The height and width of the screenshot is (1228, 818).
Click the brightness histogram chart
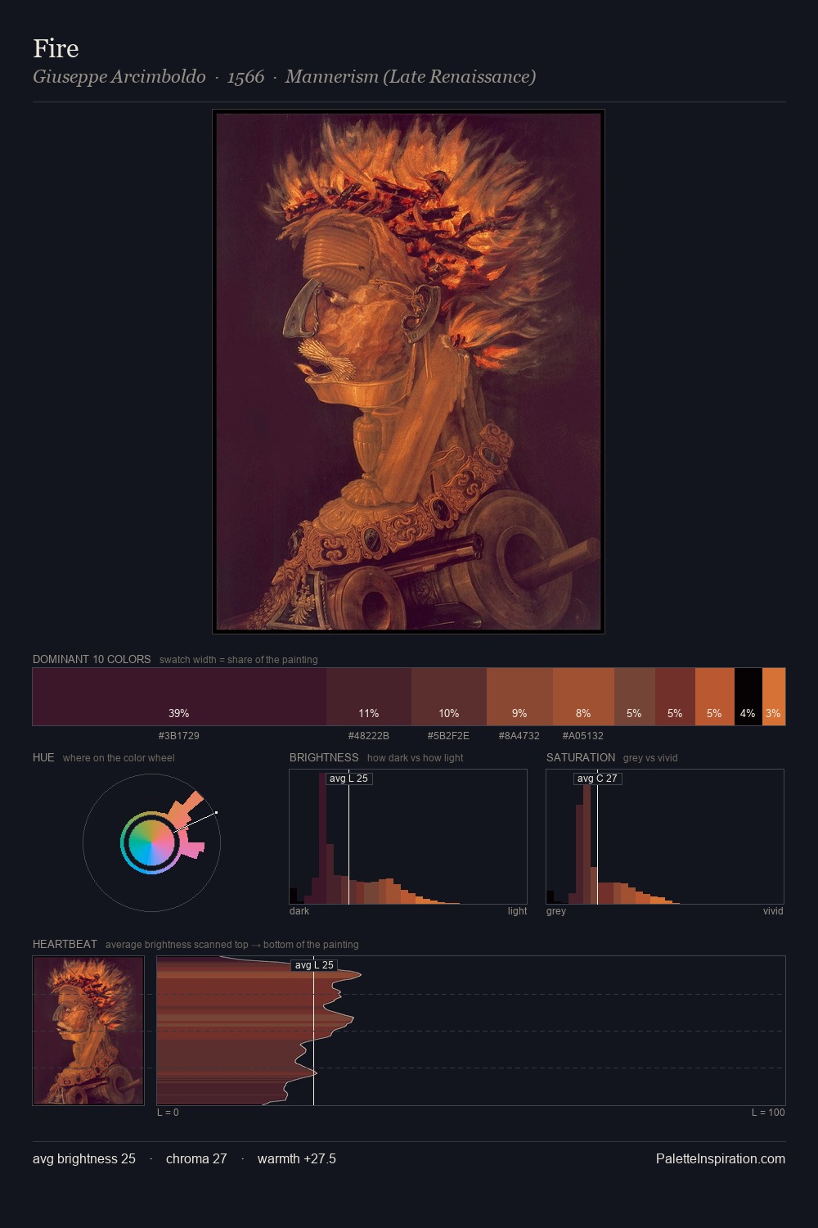pos(408,837)
